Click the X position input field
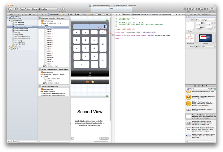Screen dimensions: 223x152 tap(199, 23)
